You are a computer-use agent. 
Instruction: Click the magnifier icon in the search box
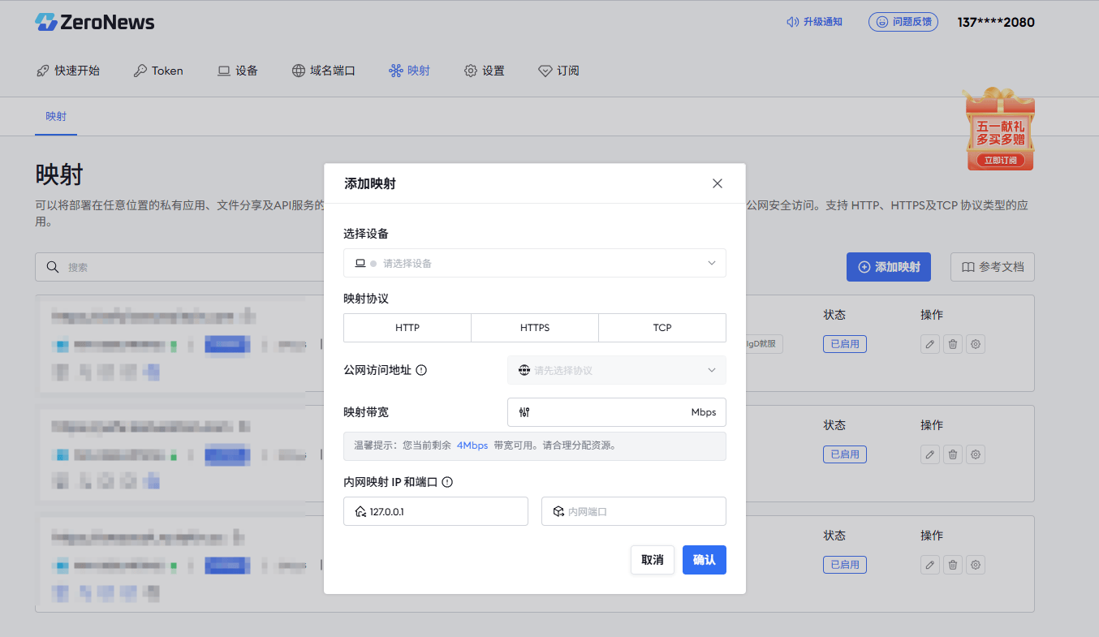coord(53,267)
